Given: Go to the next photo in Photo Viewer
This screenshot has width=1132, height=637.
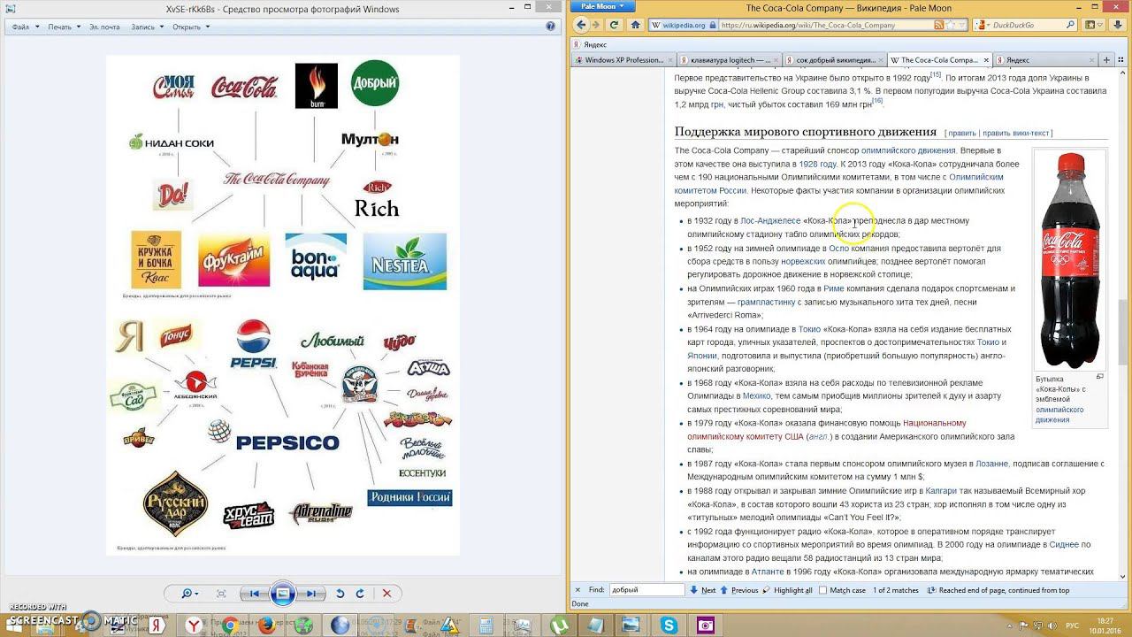Looking at the screenshot, I should click(310, 594).
